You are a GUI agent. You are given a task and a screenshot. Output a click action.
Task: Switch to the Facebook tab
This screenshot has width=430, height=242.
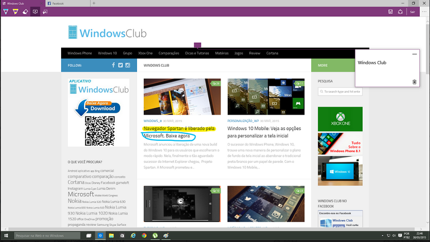[x=66, y=3]
